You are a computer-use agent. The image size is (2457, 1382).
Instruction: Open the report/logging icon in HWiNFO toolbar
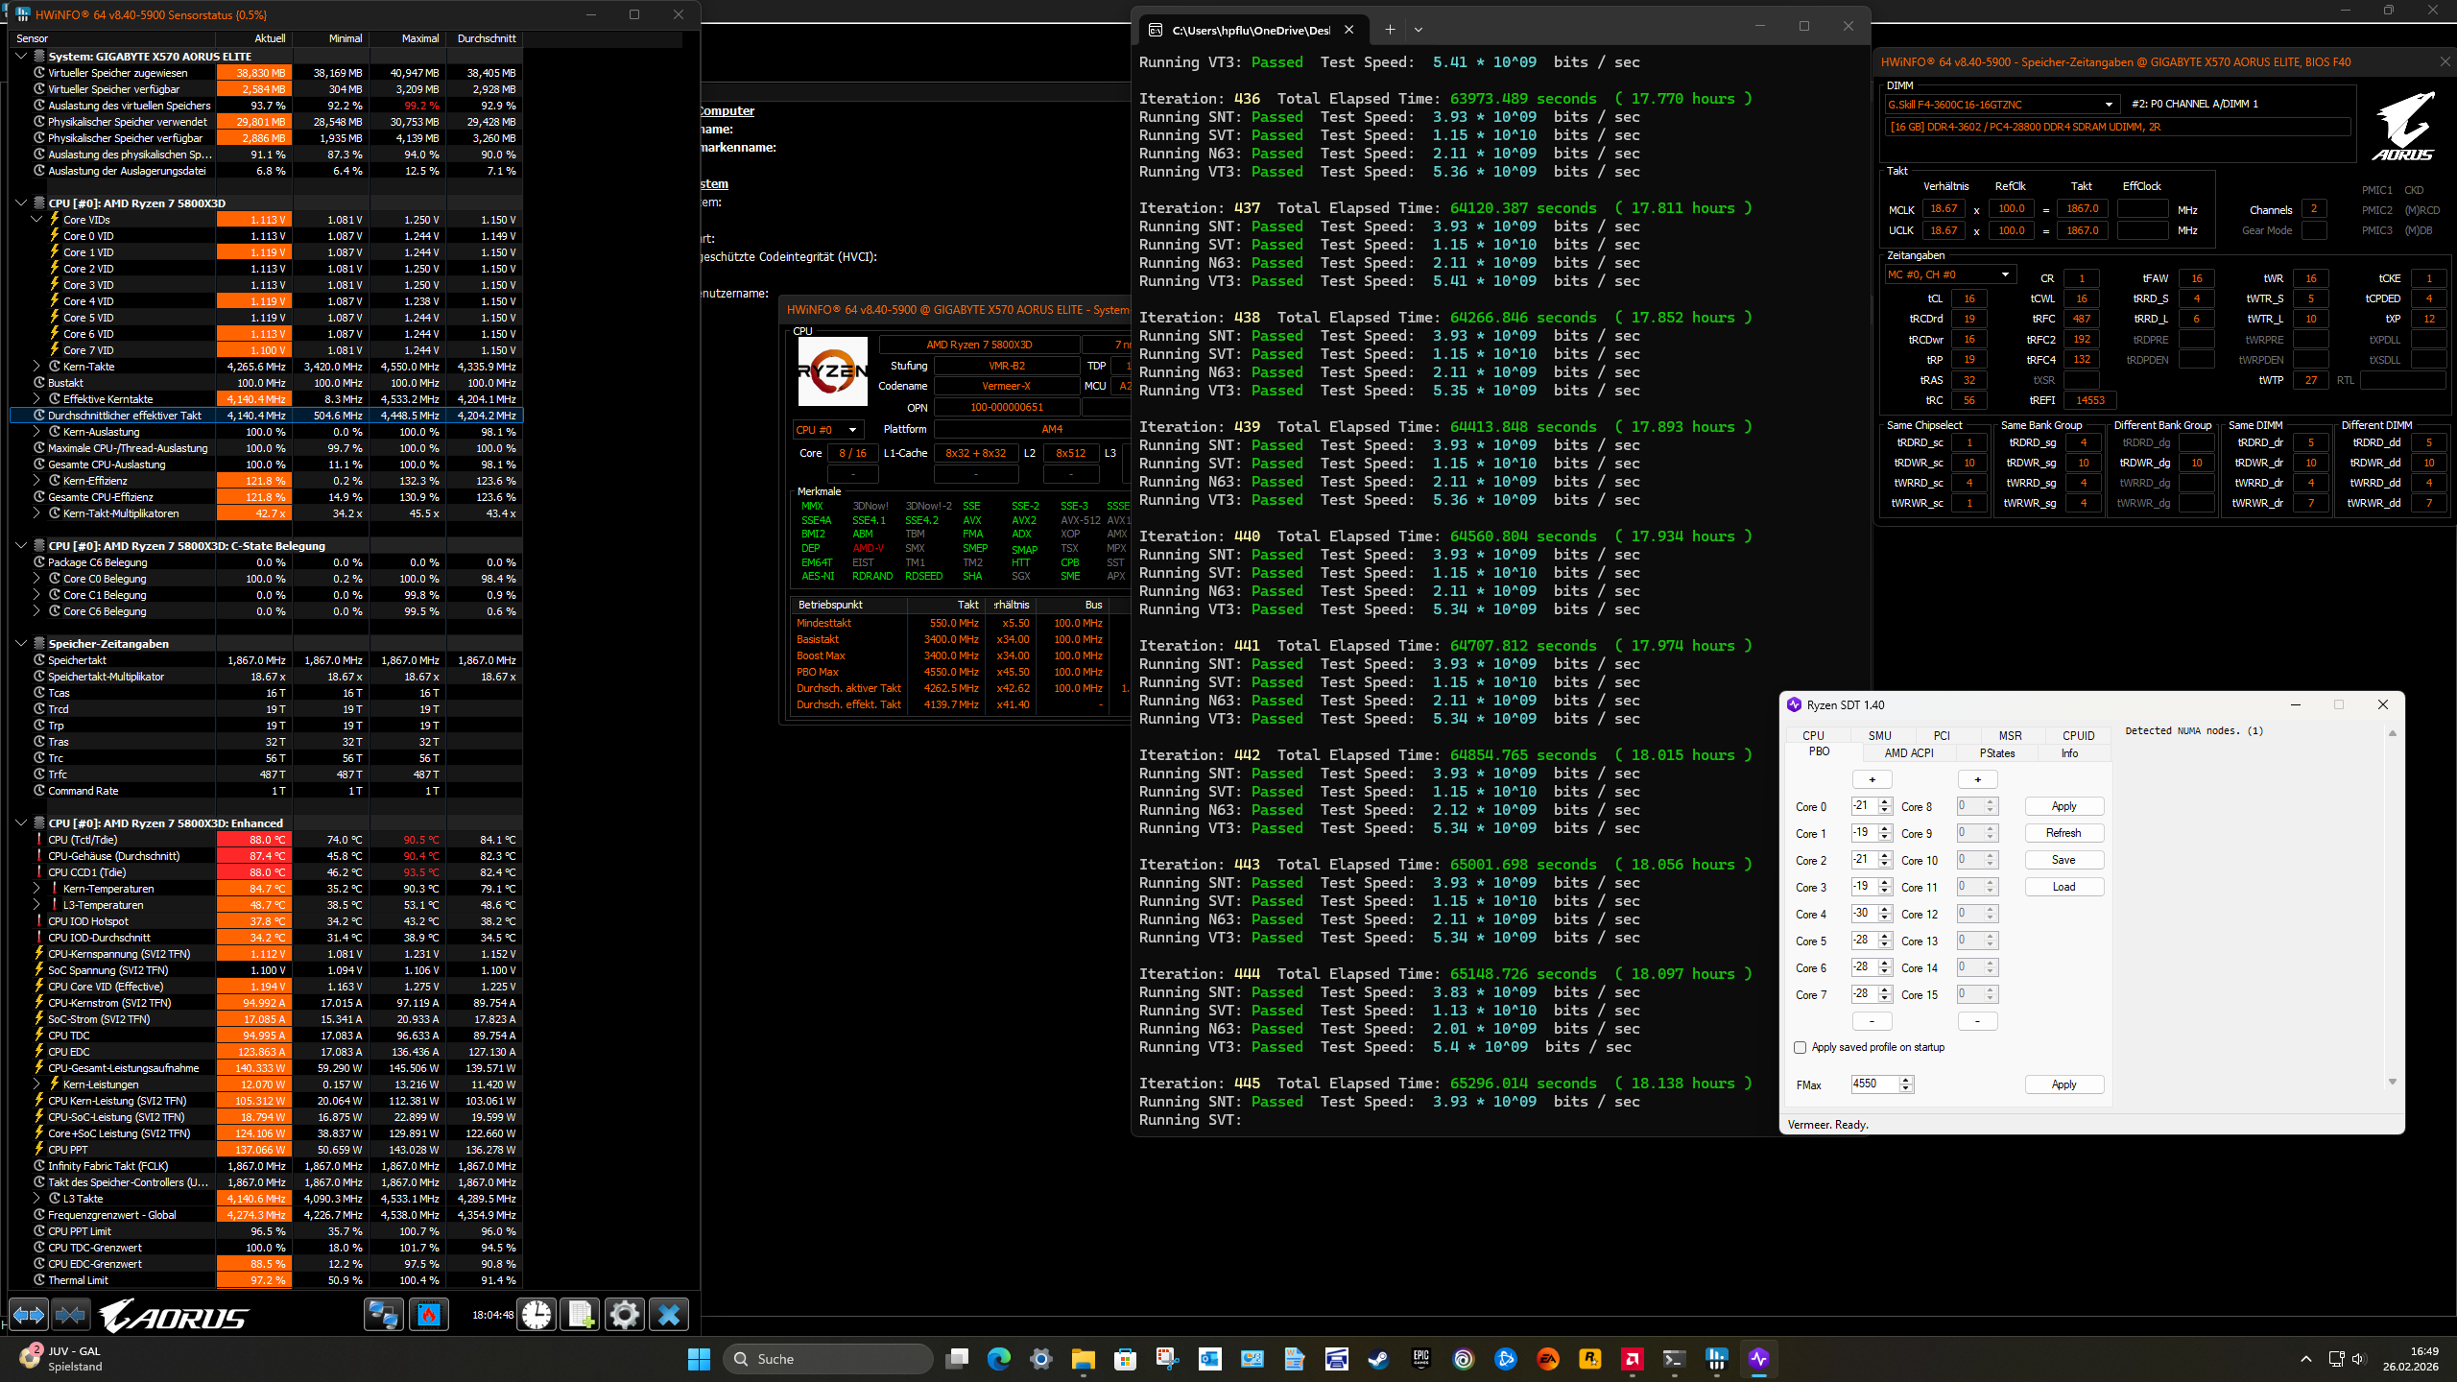click(x=580, y=1315)
